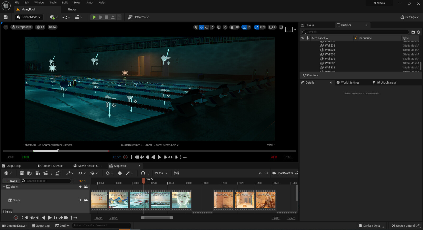This screenshot has height=230, width=423.
Task: Click the Search Tracks field
Action: (x=45, y=181)
